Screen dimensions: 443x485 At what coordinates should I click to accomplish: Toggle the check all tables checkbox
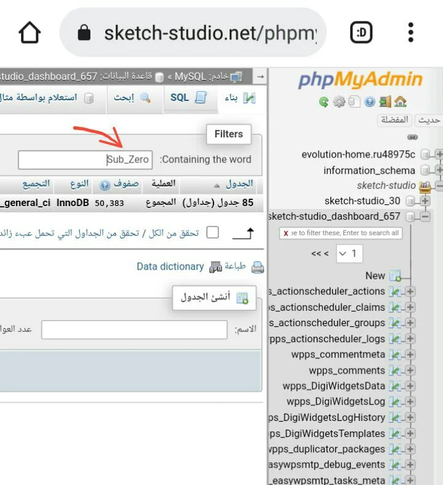point(212,232)
